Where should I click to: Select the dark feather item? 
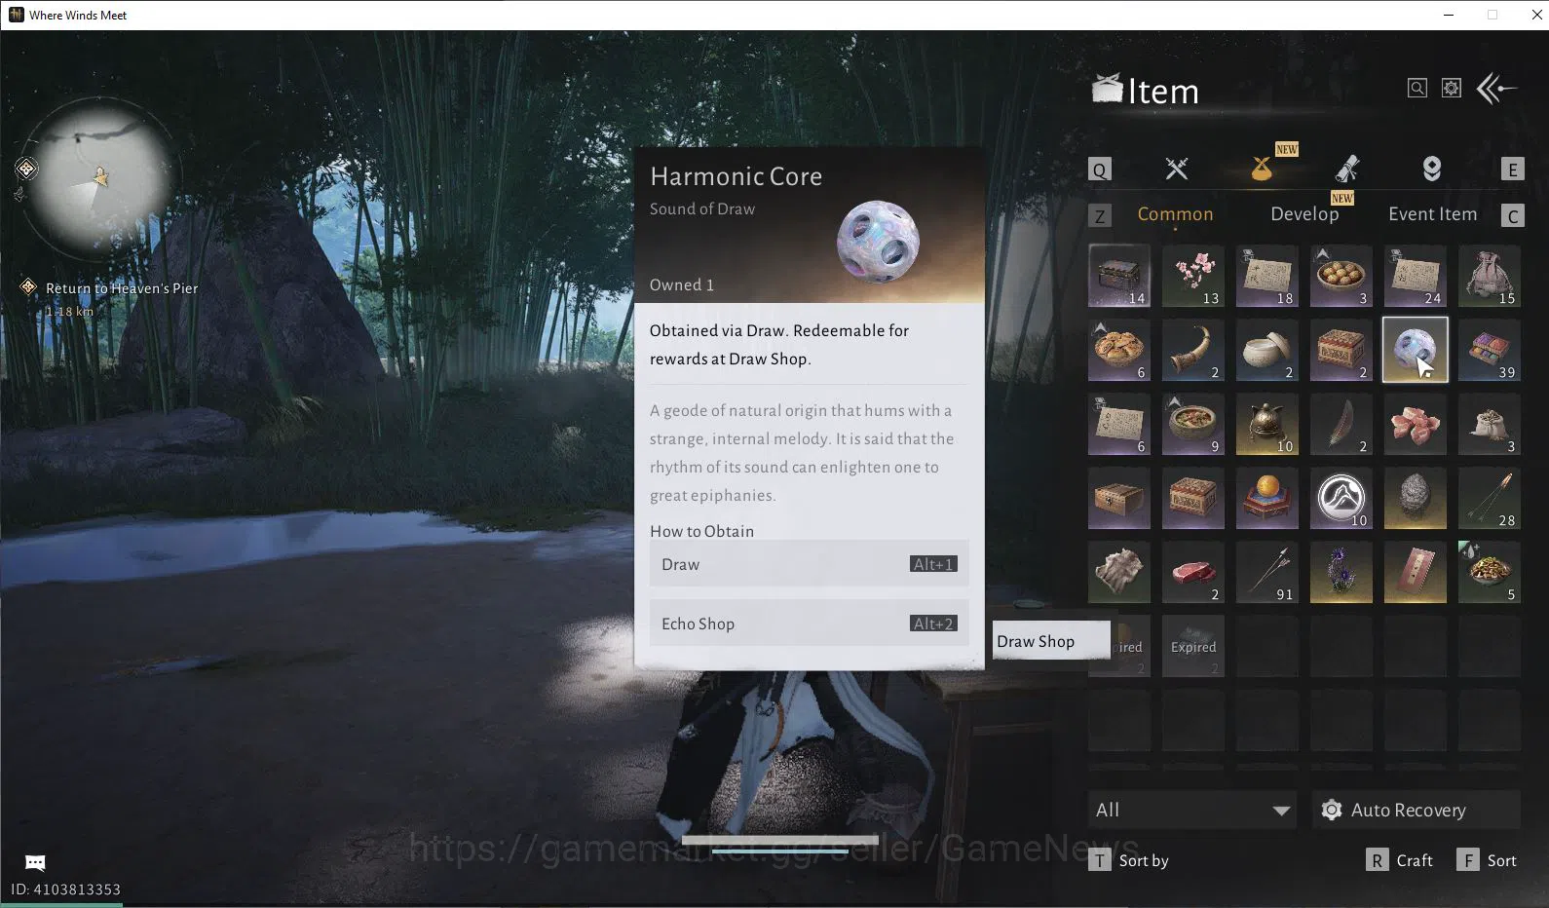[1341, 424]
